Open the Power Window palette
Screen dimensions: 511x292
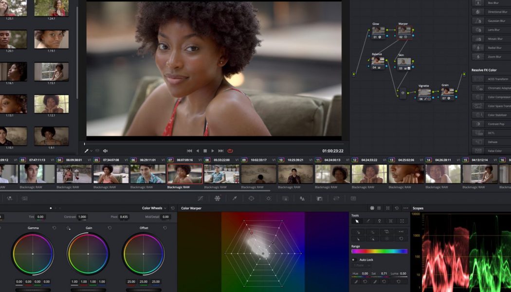pos(251,198)
